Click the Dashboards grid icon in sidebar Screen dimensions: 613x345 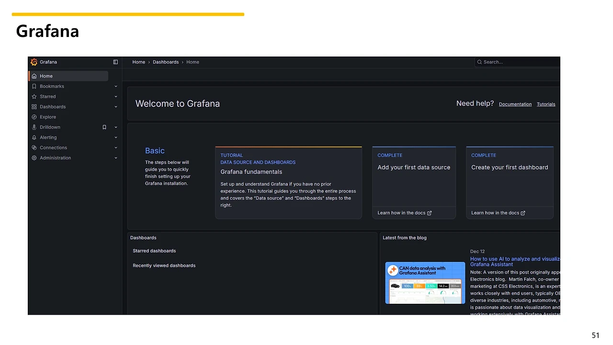tap(34, 107)
